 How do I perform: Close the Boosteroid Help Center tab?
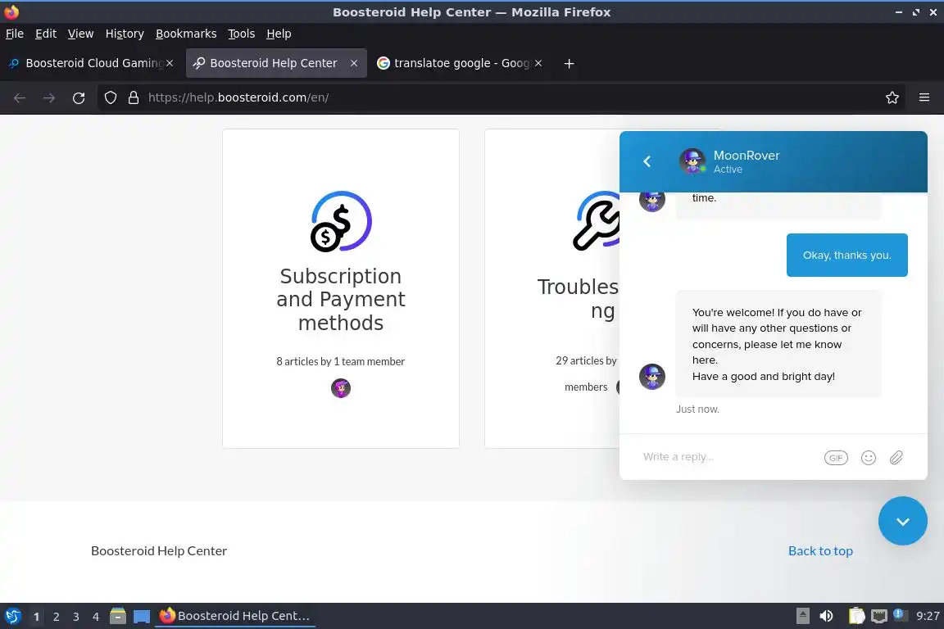point(354,63)
